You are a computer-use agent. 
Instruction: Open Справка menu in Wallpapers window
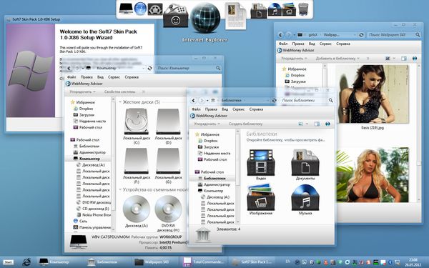pyautogui.click(x=343, y=44)
